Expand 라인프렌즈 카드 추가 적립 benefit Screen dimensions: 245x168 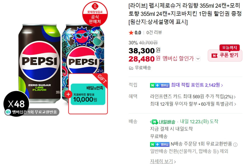point(193,97)
